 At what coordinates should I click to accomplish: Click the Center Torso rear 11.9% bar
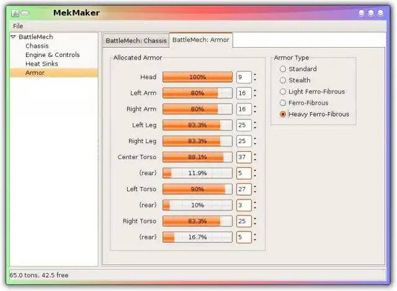tap(197, 173)
